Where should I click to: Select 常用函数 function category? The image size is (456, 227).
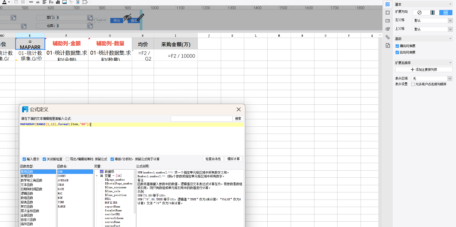pos(38,172)
